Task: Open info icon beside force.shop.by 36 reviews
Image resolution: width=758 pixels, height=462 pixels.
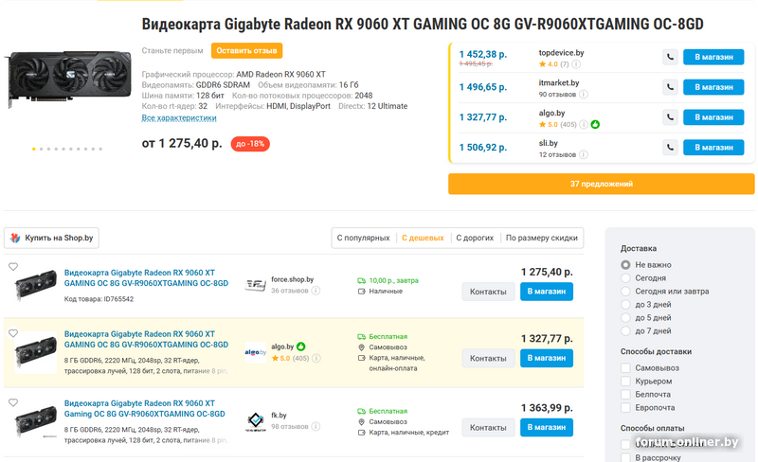Action: point(316,291)
